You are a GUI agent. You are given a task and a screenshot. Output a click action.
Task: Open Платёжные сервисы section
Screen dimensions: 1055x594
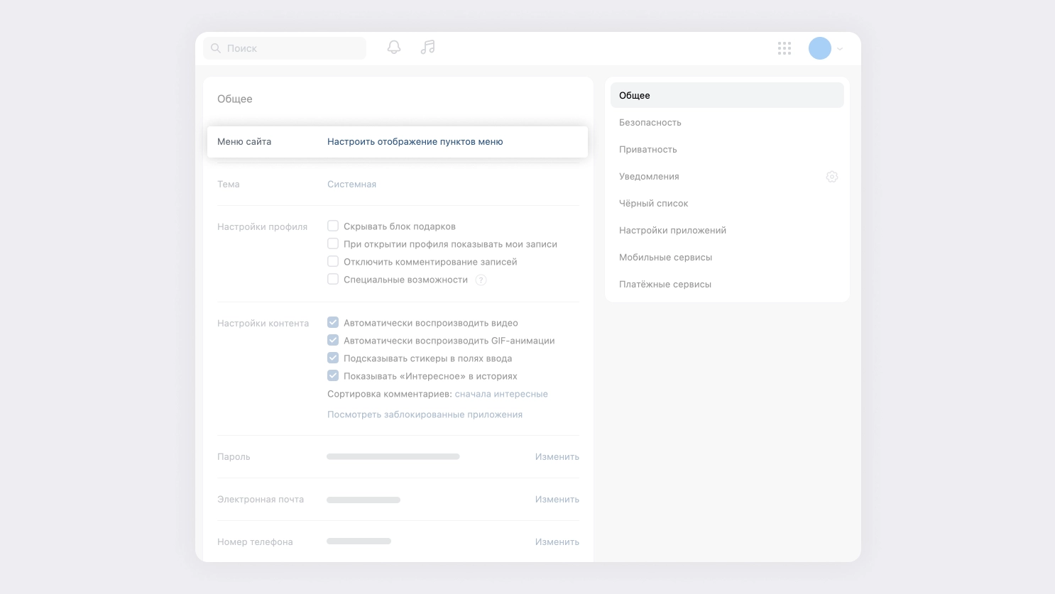coord(727,284)
